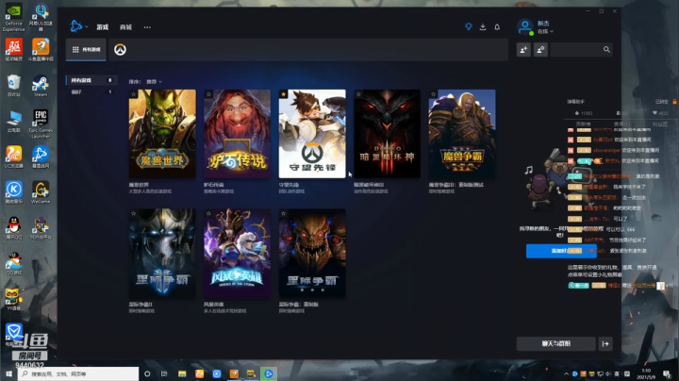Open the Windows Start menu
The image size is (679, 381).
pyautogui.click(x=8, y=373)
